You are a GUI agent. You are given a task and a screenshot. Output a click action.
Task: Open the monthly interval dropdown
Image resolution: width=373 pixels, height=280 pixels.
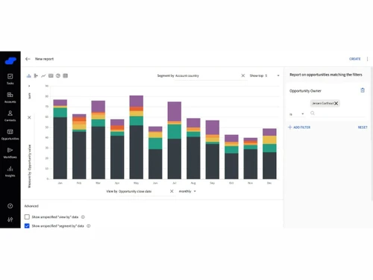click(187, 191)
